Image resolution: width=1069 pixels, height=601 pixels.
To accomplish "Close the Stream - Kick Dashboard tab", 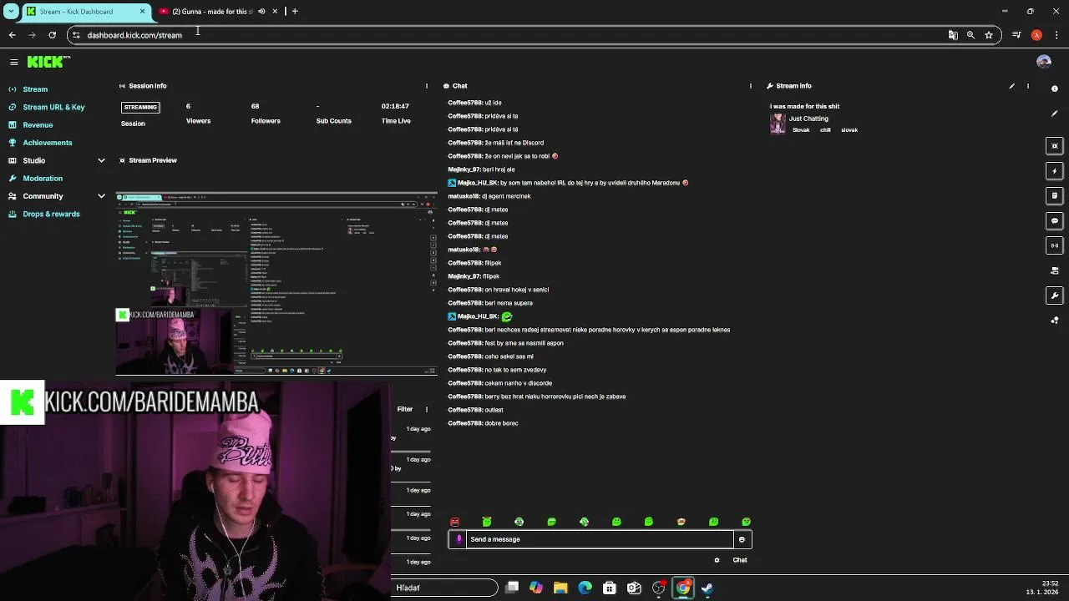I will point(142,12).
